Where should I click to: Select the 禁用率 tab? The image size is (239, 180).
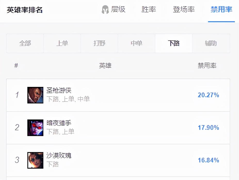coord(221,10)
